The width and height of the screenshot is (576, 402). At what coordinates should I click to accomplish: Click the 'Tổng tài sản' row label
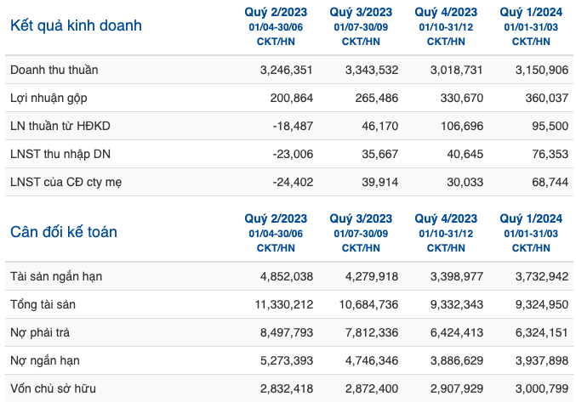click(x=43, y=304)
